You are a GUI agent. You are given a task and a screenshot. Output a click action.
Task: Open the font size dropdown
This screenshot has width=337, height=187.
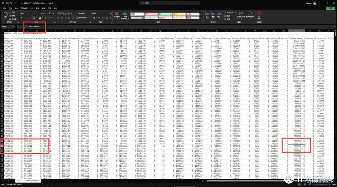click(47, 13)
